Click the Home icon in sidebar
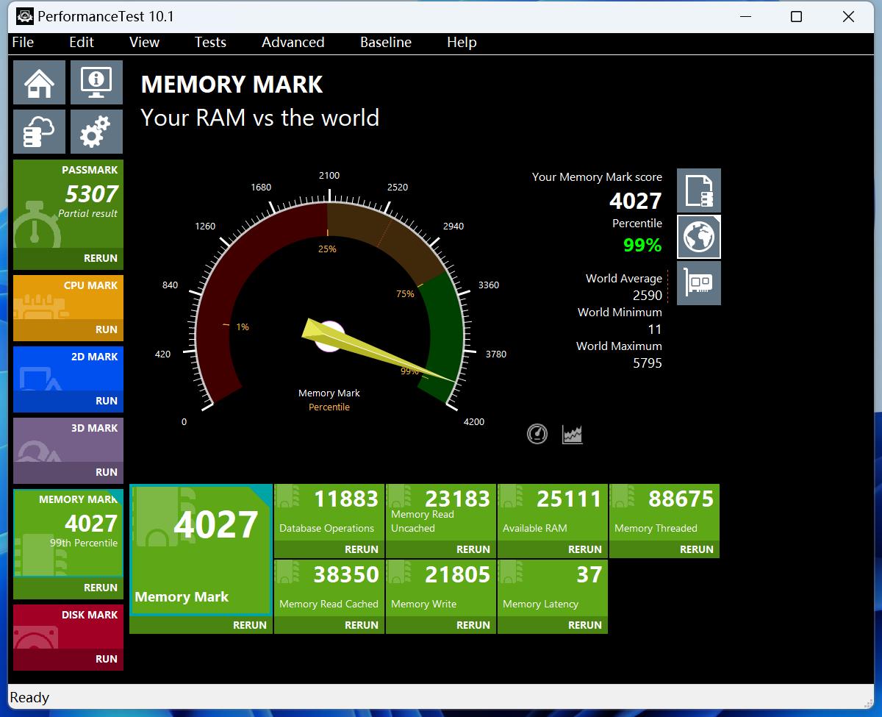 (40, 82)
